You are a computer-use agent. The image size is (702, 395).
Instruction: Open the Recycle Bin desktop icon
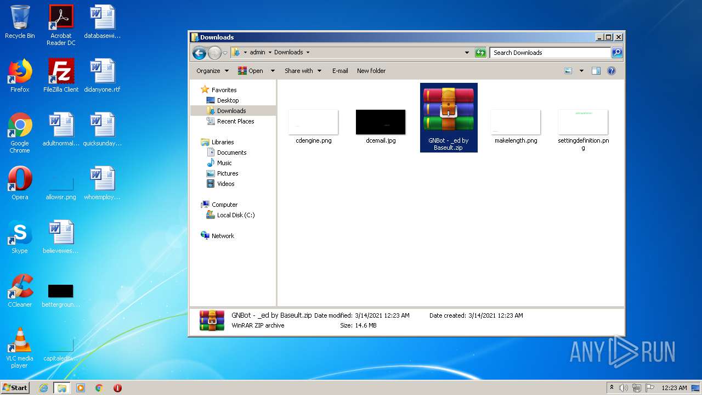pyautogui.click(x=20, y=22)
